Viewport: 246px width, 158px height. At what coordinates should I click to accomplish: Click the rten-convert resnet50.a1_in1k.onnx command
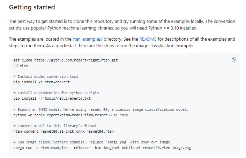coord(63,131)
